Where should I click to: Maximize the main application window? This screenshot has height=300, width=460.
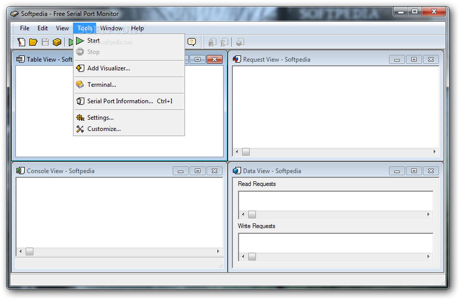(415, 12)
